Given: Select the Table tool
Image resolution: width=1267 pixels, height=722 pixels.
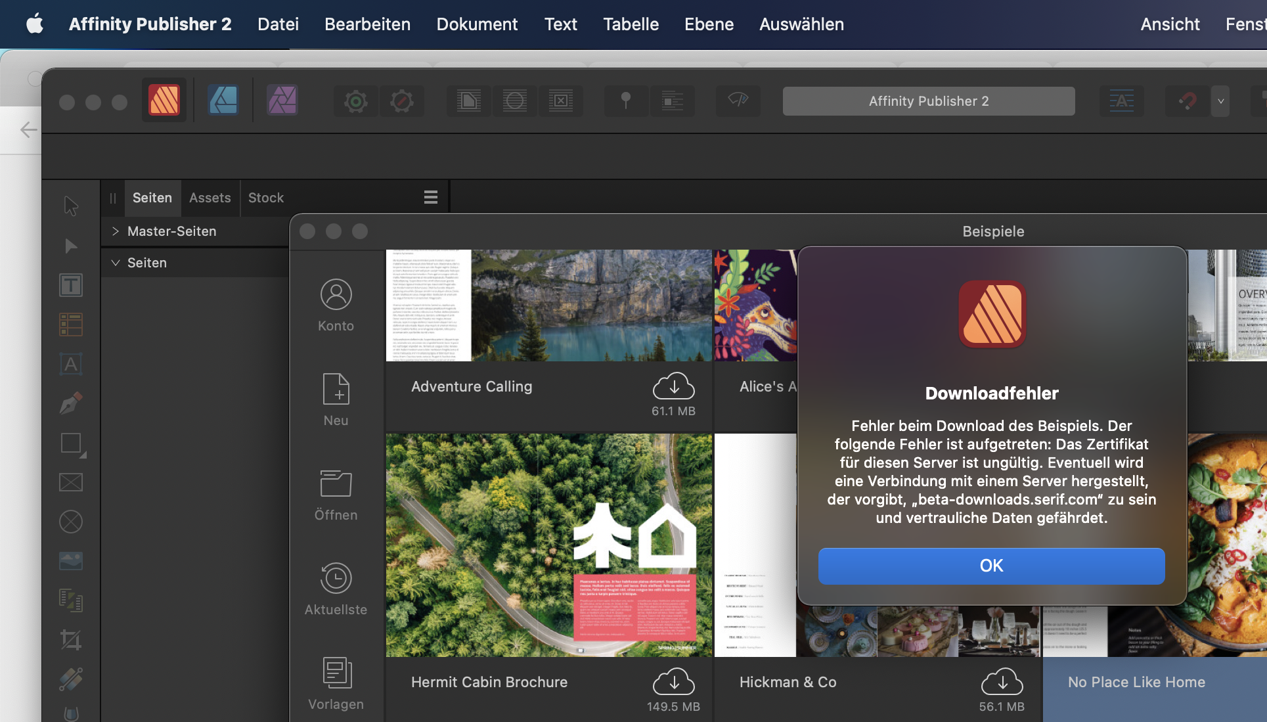Looking at the screenshot, I should [71, 325].
